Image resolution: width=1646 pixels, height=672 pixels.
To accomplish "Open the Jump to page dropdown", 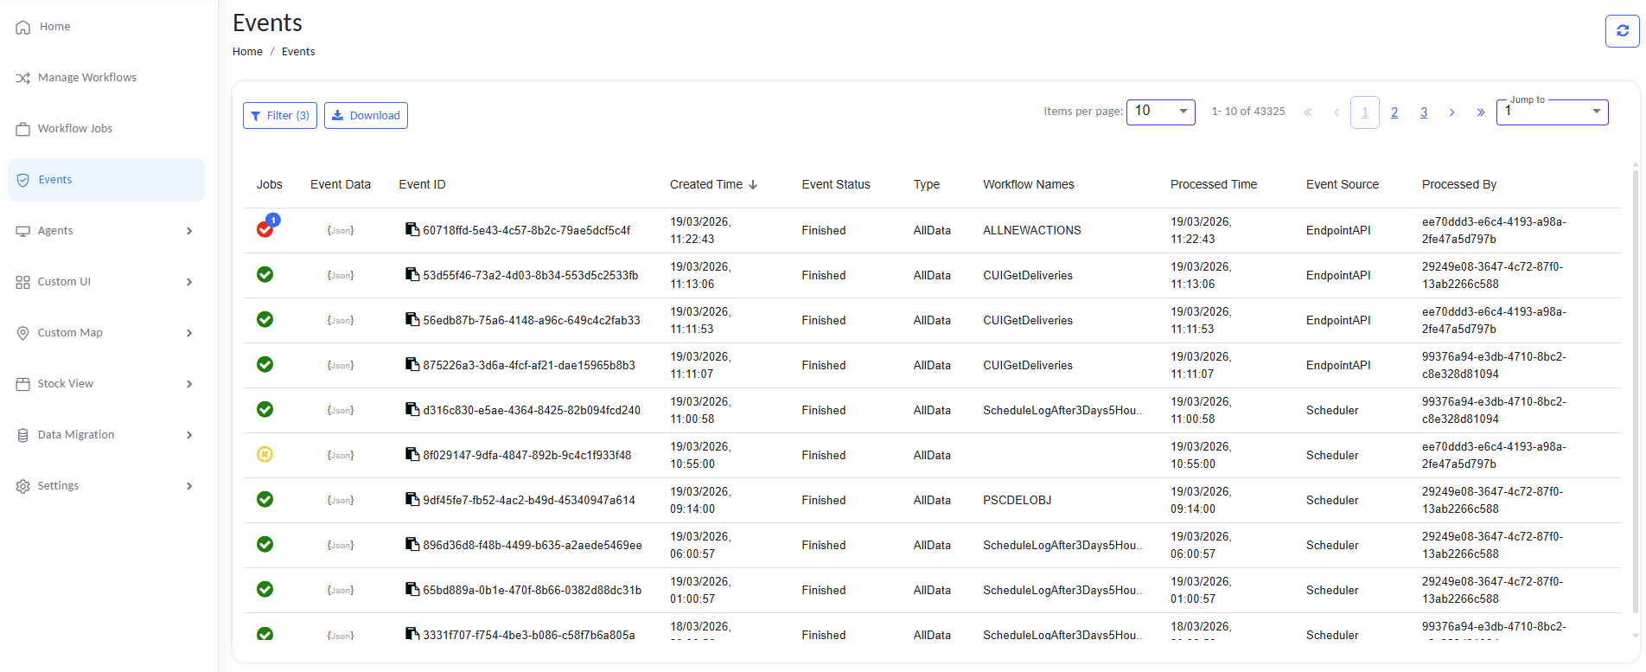I will [x=1552, y=112].
